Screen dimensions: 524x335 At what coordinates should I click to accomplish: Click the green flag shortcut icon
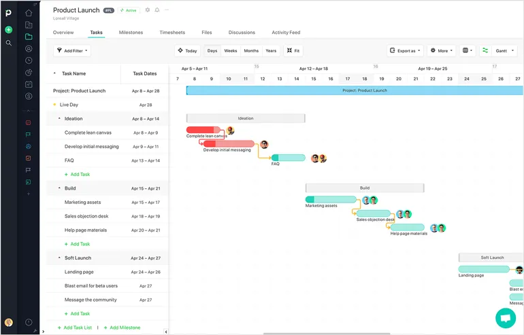tap(29, 135)
